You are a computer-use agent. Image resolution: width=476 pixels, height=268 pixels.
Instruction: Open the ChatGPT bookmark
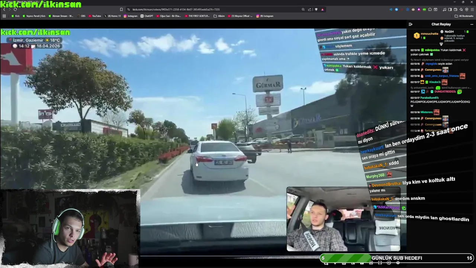(147, 16)
